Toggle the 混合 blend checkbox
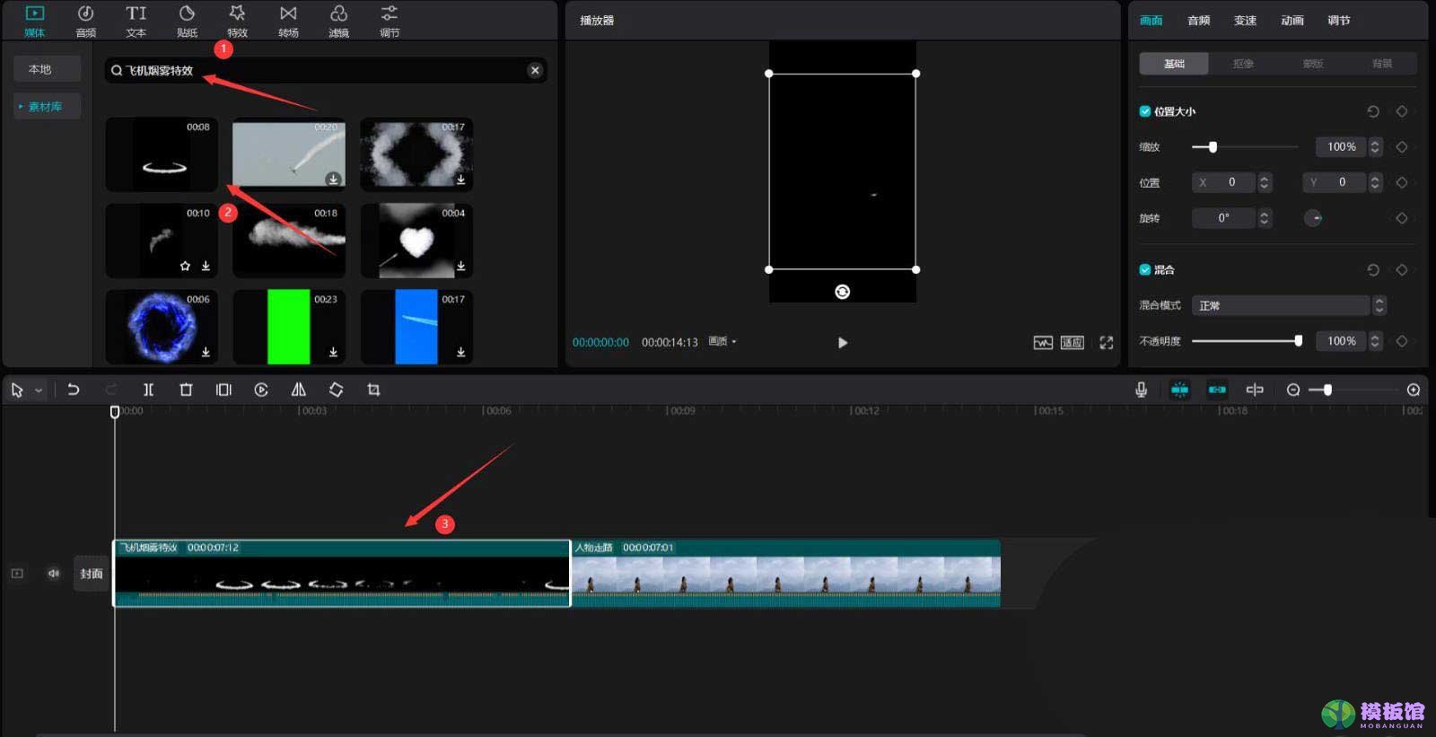Image resolution: width=1436 pixels, height=737 pixels. click(1145, 269)
